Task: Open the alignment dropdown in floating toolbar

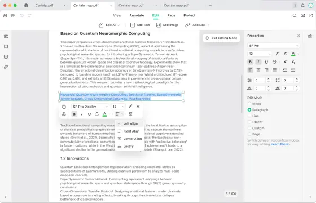Action: pyautogui.click(x=119, y=114)
